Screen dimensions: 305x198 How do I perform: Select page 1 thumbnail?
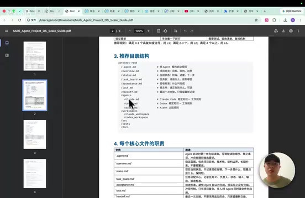pos(35,56)
